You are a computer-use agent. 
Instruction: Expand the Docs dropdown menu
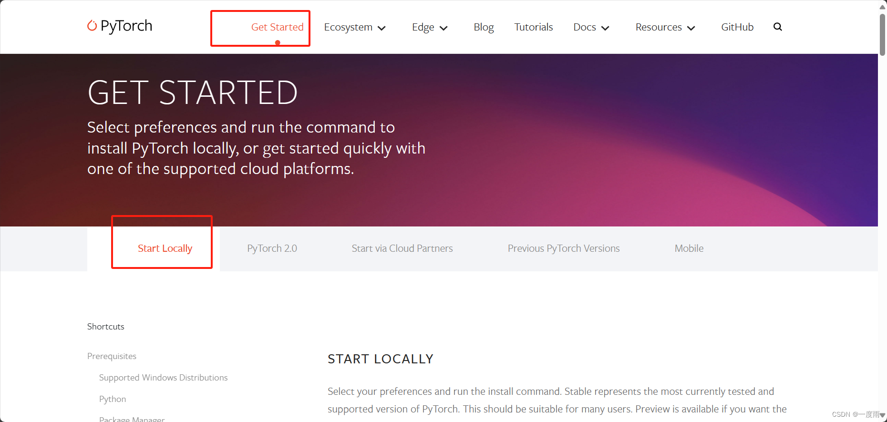tap(591, 27)
